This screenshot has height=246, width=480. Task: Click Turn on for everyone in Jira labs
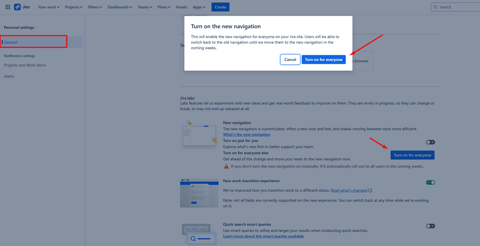tap(412, 155)
